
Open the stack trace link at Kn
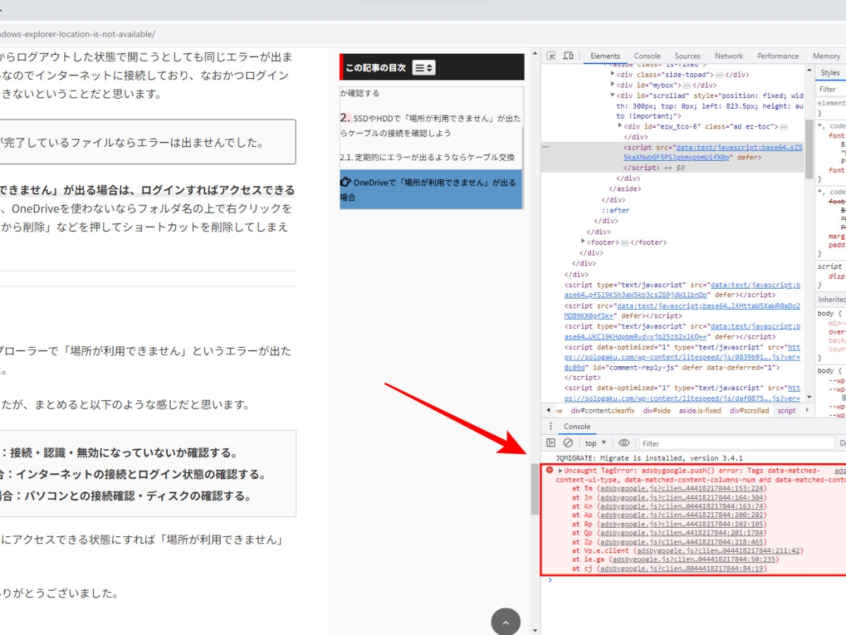coord(680,507)
